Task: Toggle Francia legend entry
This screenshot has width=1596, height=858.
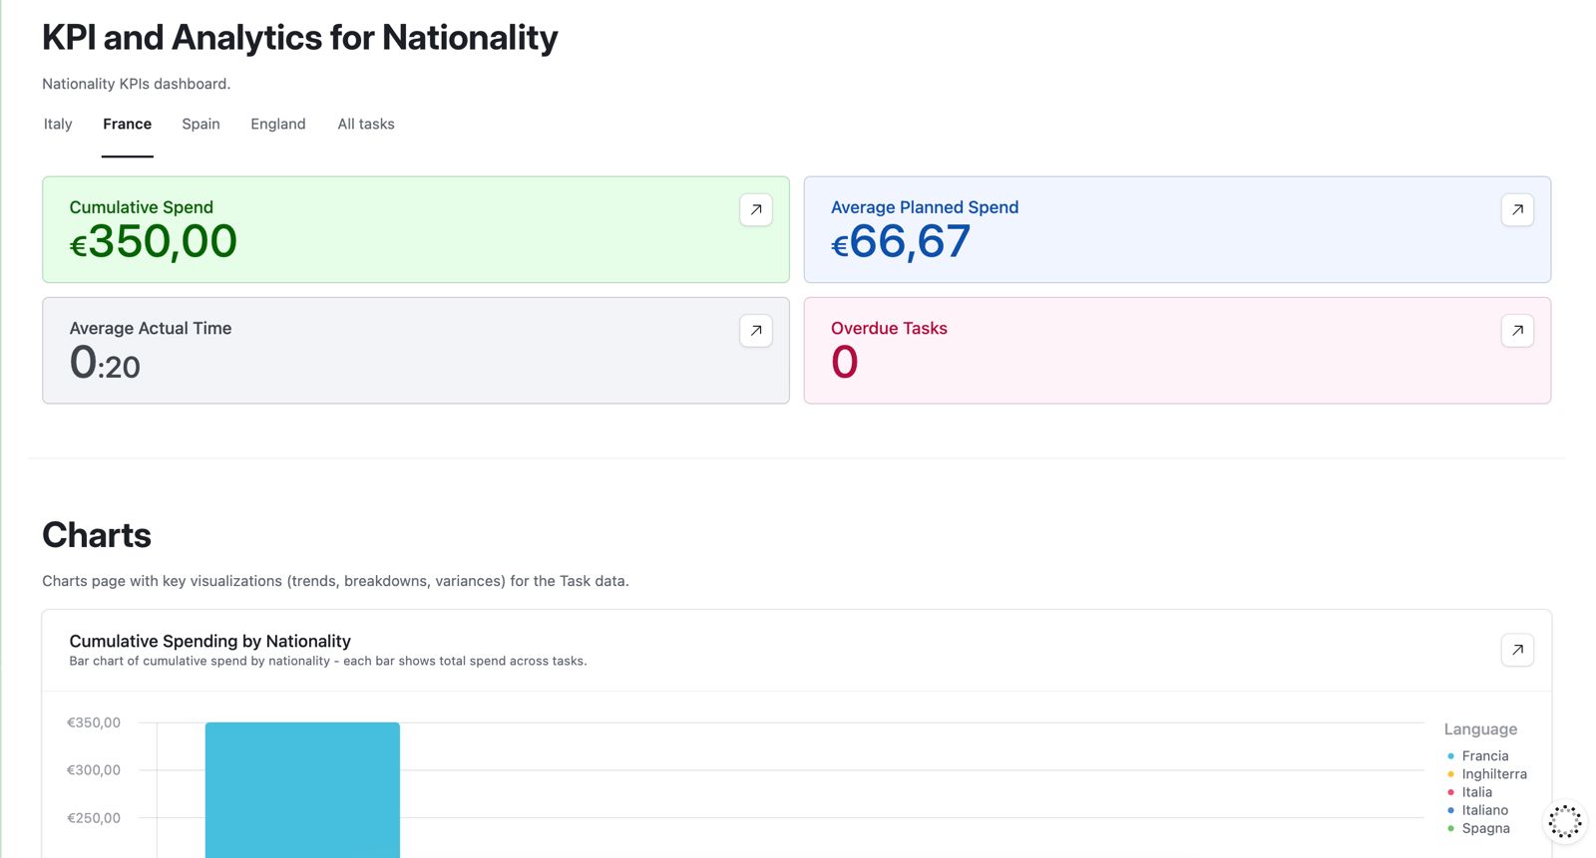Action: click(1477, 756)
